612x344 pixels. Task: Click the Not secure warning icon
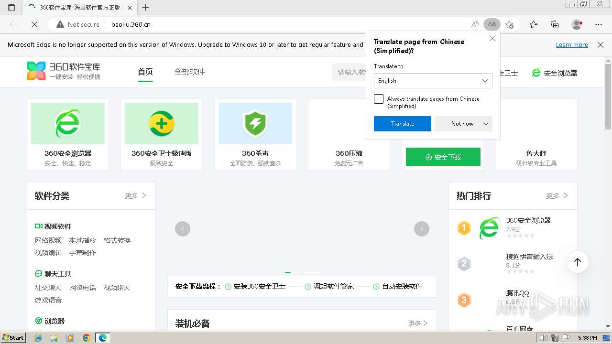coord(60,24)
